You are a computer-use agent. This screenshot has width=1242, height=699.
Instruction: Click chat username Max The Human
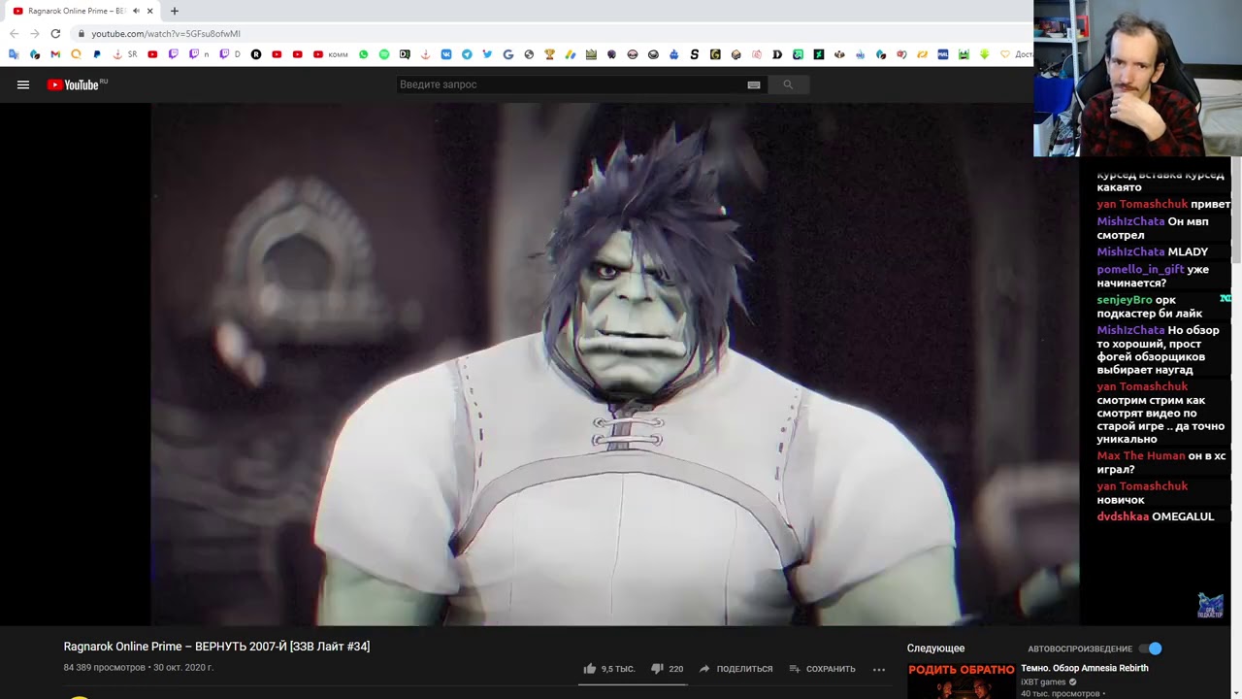tap(1141, 456)
